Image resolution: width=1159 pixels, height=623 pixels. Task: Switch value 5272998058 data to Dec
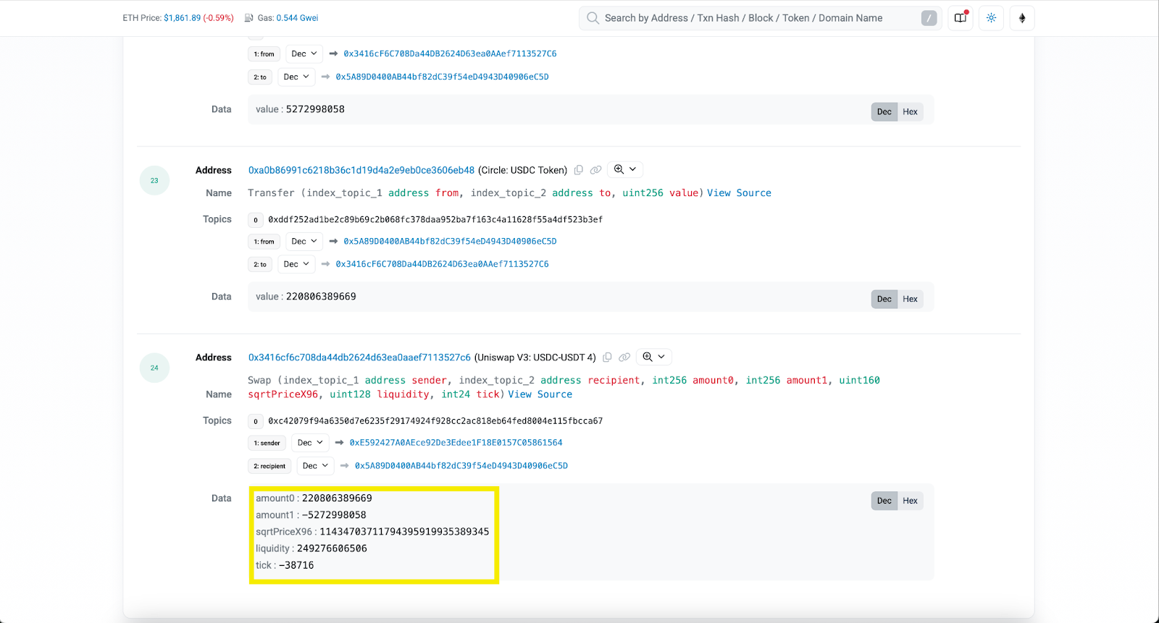pyautogui.click(x=884, y=111)
